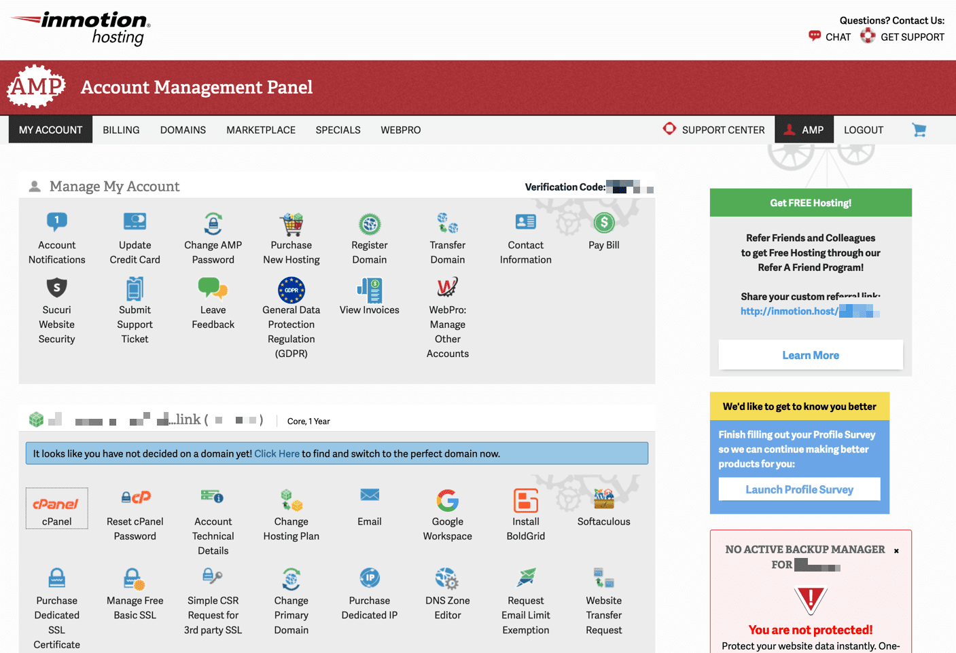Open the shopping cart icon
The image size is (956, 653).
pos(919,130)
